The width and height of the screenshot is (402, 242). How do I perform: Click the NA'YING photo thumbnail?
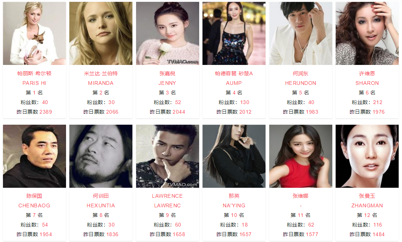(234, 156)
